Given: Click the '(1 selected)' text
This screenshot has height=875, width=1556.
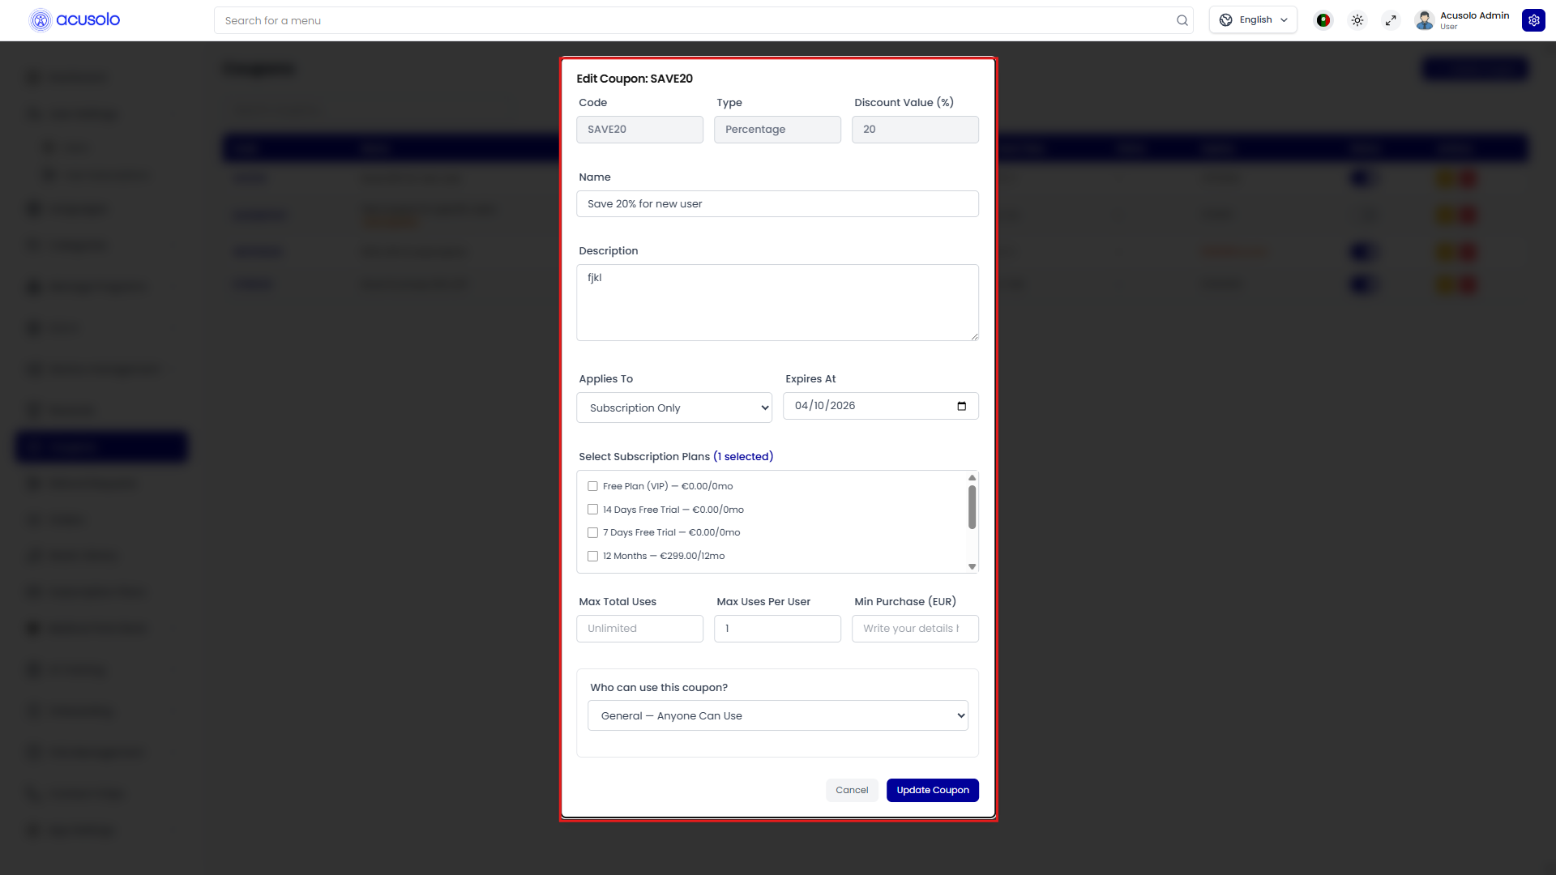Looking at the screenshot, I should (x=743, y=456).
